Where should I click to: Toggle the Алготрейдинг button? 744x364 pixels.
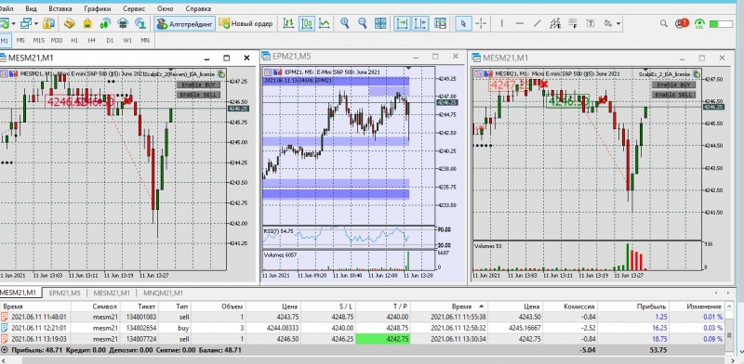coord(185,23)
